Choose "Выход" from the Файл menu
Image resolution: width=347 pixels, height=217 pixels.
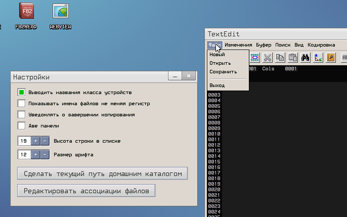(x=228, y=85)
